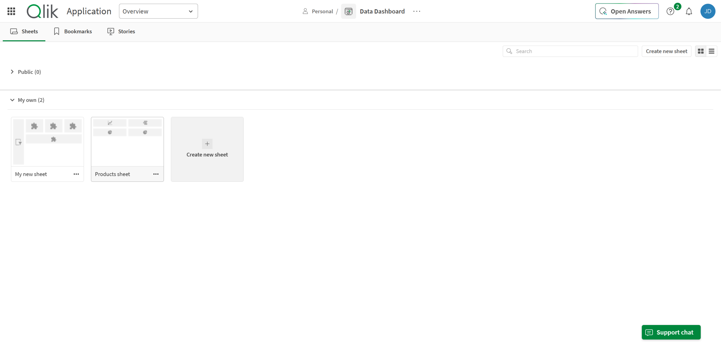Focus the sheet Search field
Viewport: 721px width, 343px height.
click(575, 51)
